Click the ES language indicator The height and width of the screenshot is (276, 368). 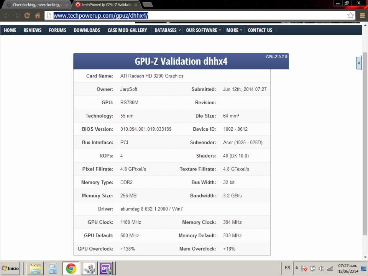tap(287, 268)
